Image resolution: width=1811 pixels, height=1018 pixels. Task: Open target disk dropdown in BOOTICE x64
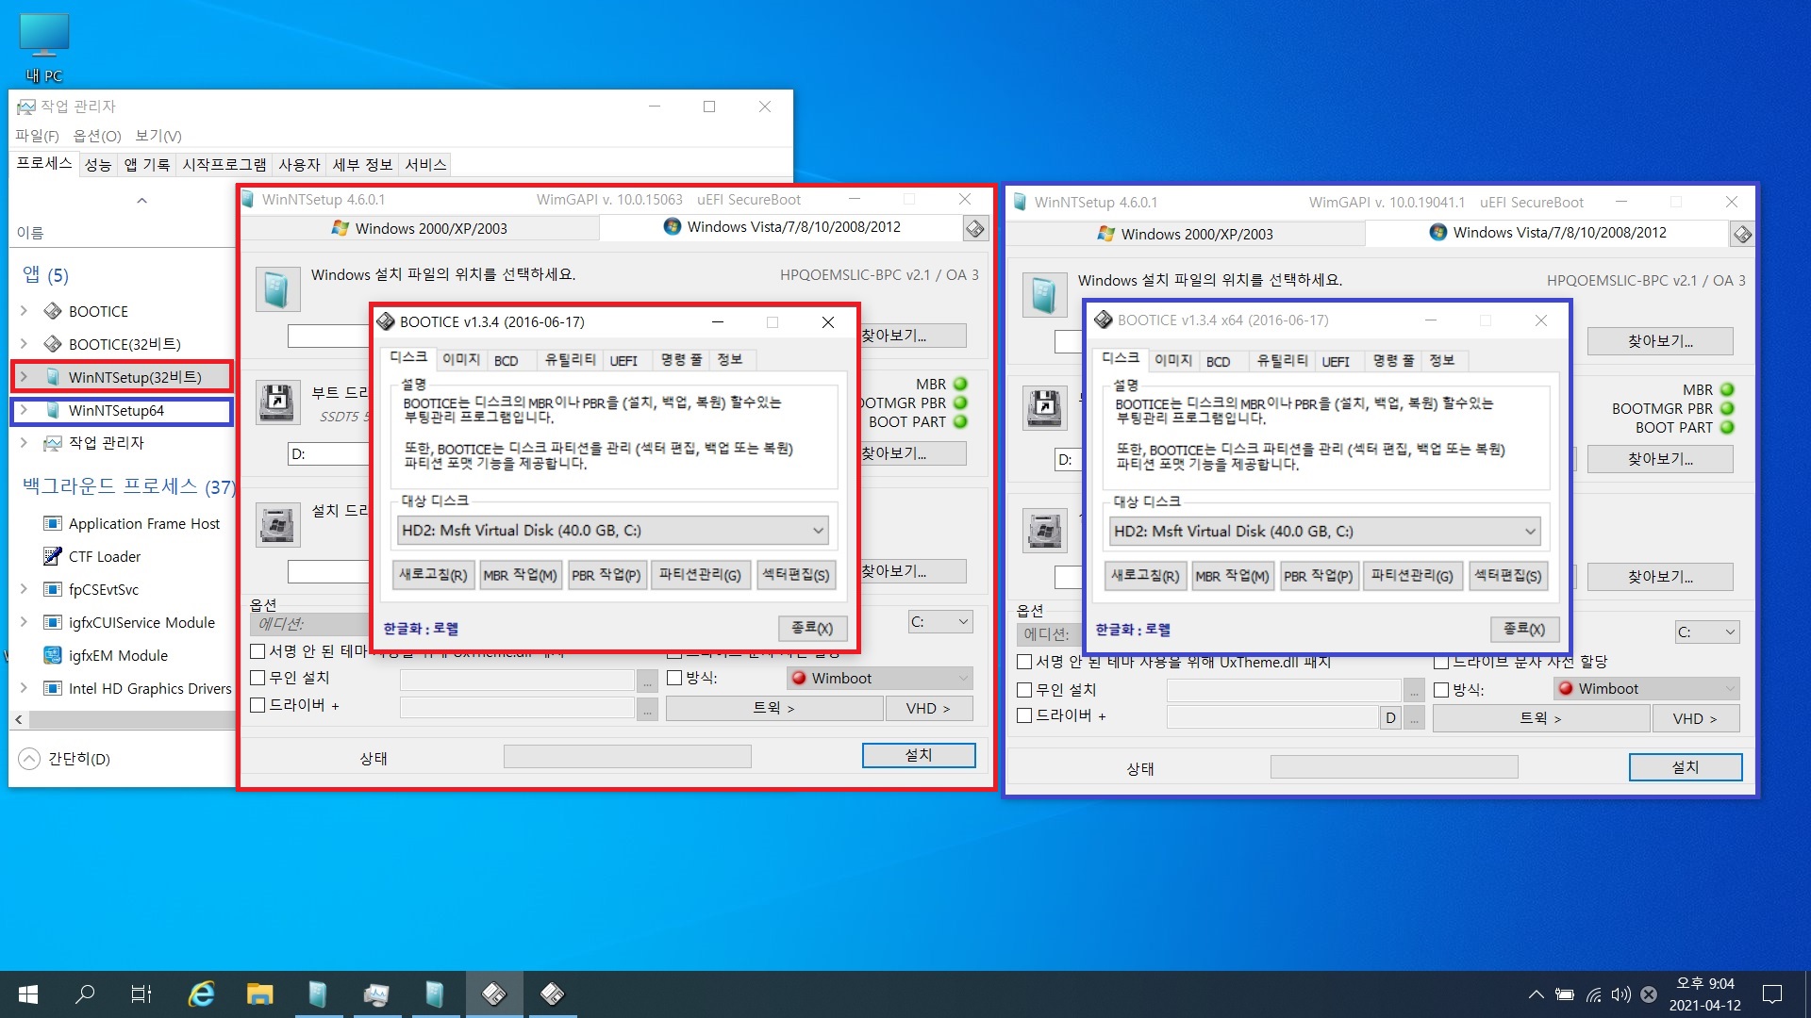[x=1324, y=532]
